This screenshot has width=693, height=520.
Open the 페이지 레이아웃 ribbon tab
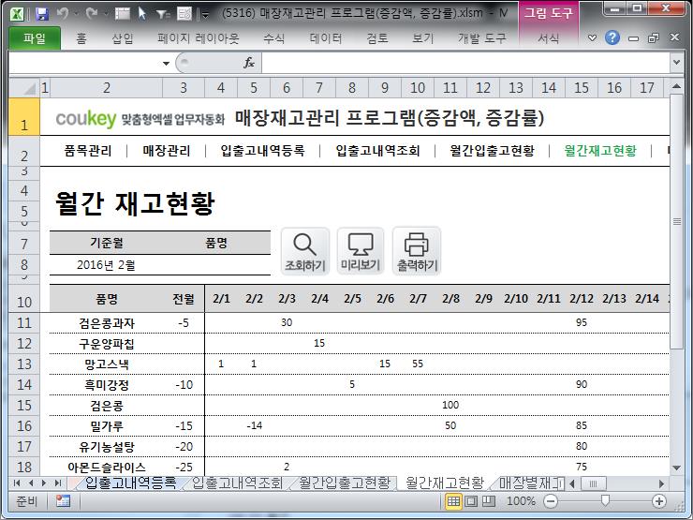[x=199, y=38]
